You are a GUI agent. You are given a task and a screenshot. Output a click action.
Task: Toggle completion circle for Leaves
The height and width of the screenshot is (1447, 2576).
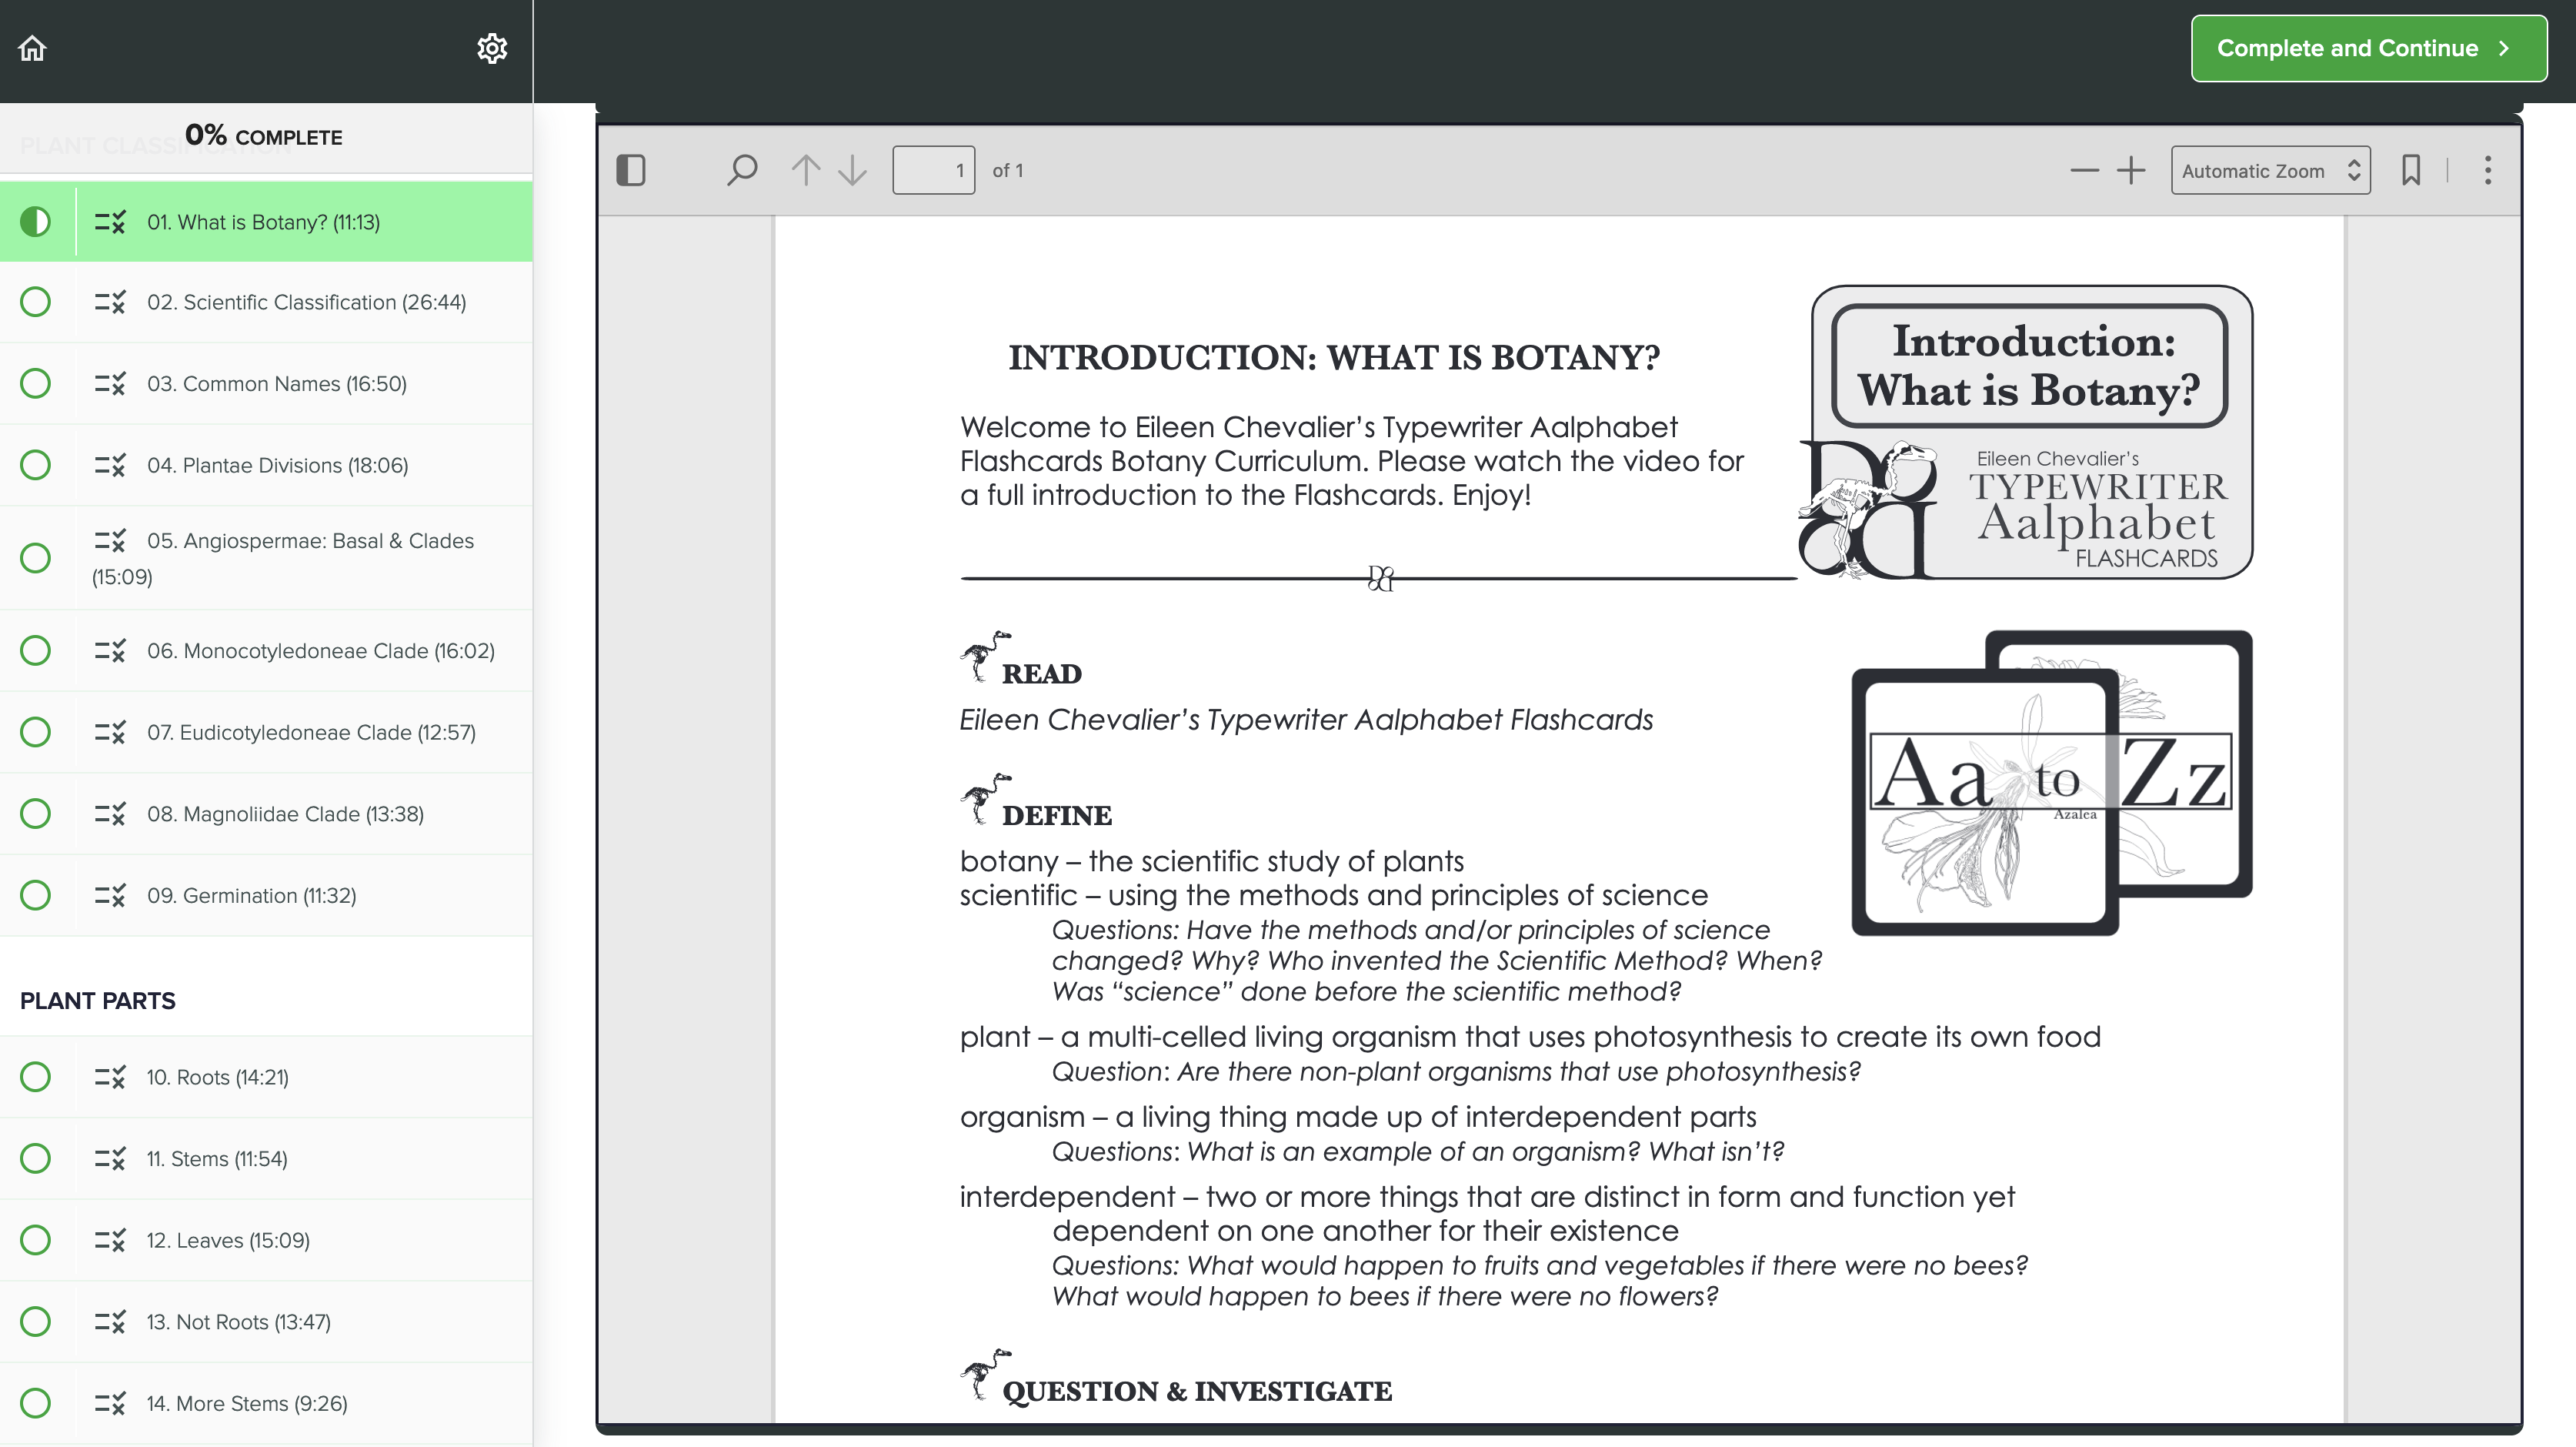[35, 1240]
